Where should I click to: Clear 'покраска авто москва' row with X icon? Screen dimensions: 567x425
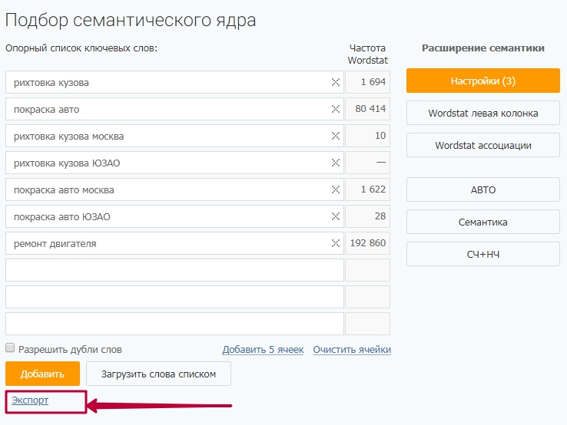click(335, 189)
